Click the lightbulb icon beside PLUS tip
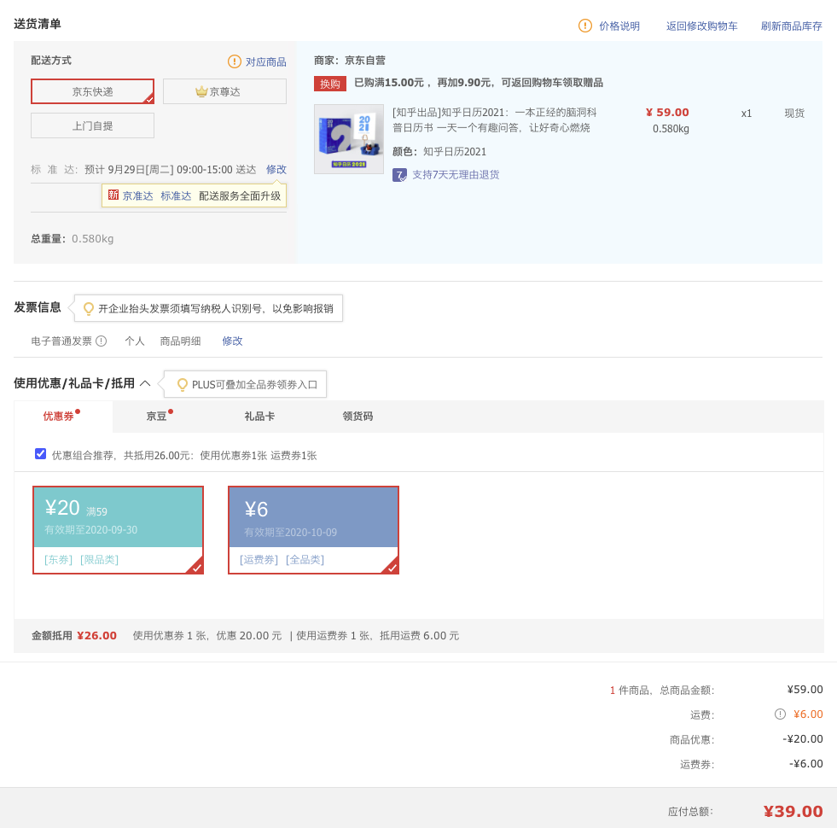This screenshot has height=828, width=837. point(182,385)
